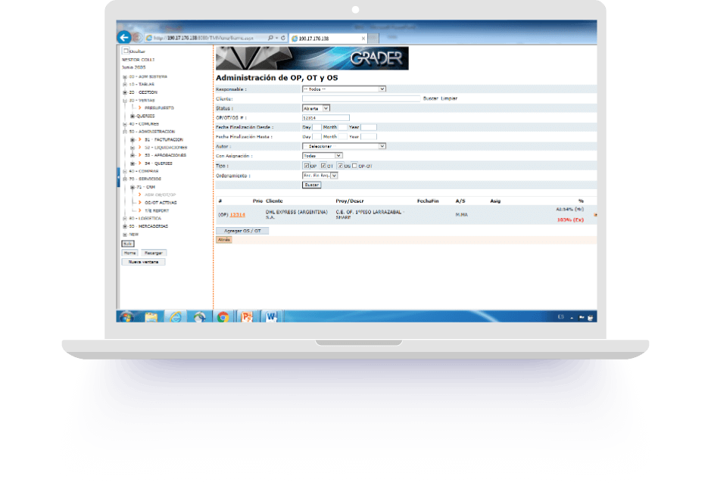Open order link 12314
Viewport: 711px width, 501px height.
coord(237,215)
